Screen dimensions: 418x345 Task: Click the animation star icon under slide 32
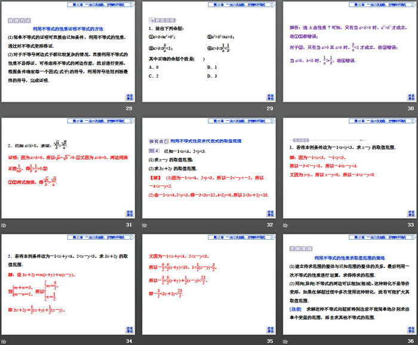[146, 225]
